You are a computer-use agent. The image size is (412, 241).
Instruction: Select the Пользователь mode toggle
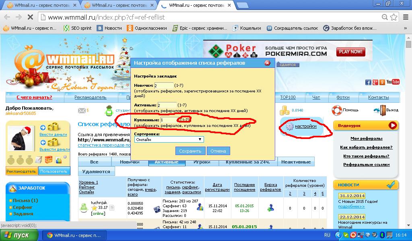[54, 171]
